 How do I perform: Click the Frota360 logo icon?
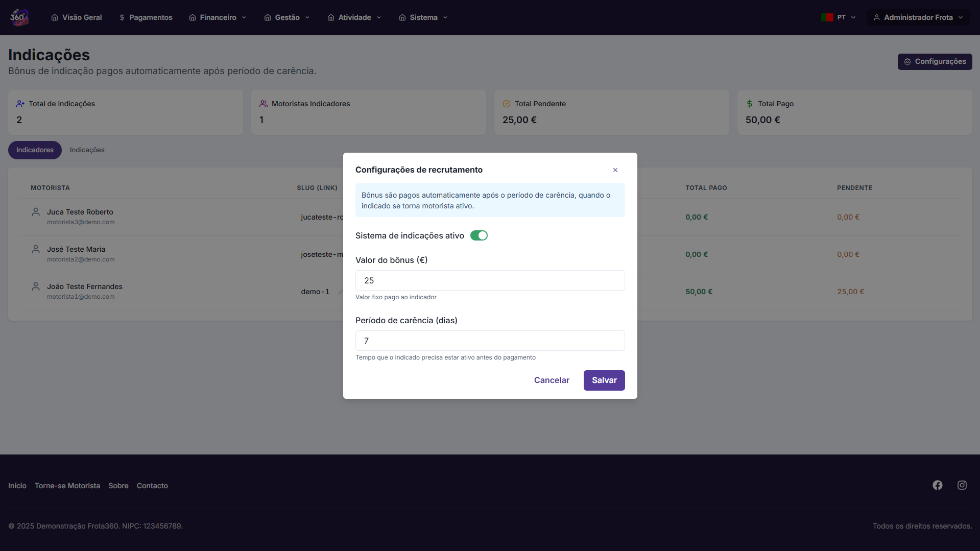[x=19, y=17]
